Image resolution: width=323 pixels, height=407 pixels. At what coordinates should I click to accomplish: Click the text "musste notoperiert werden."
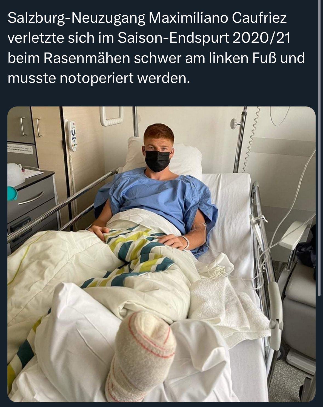[x=99, y=79]
